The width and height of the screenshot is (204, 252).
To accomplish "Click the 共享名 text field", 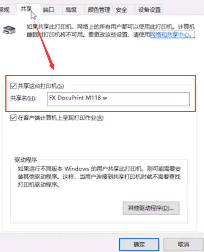I will 119,99.
